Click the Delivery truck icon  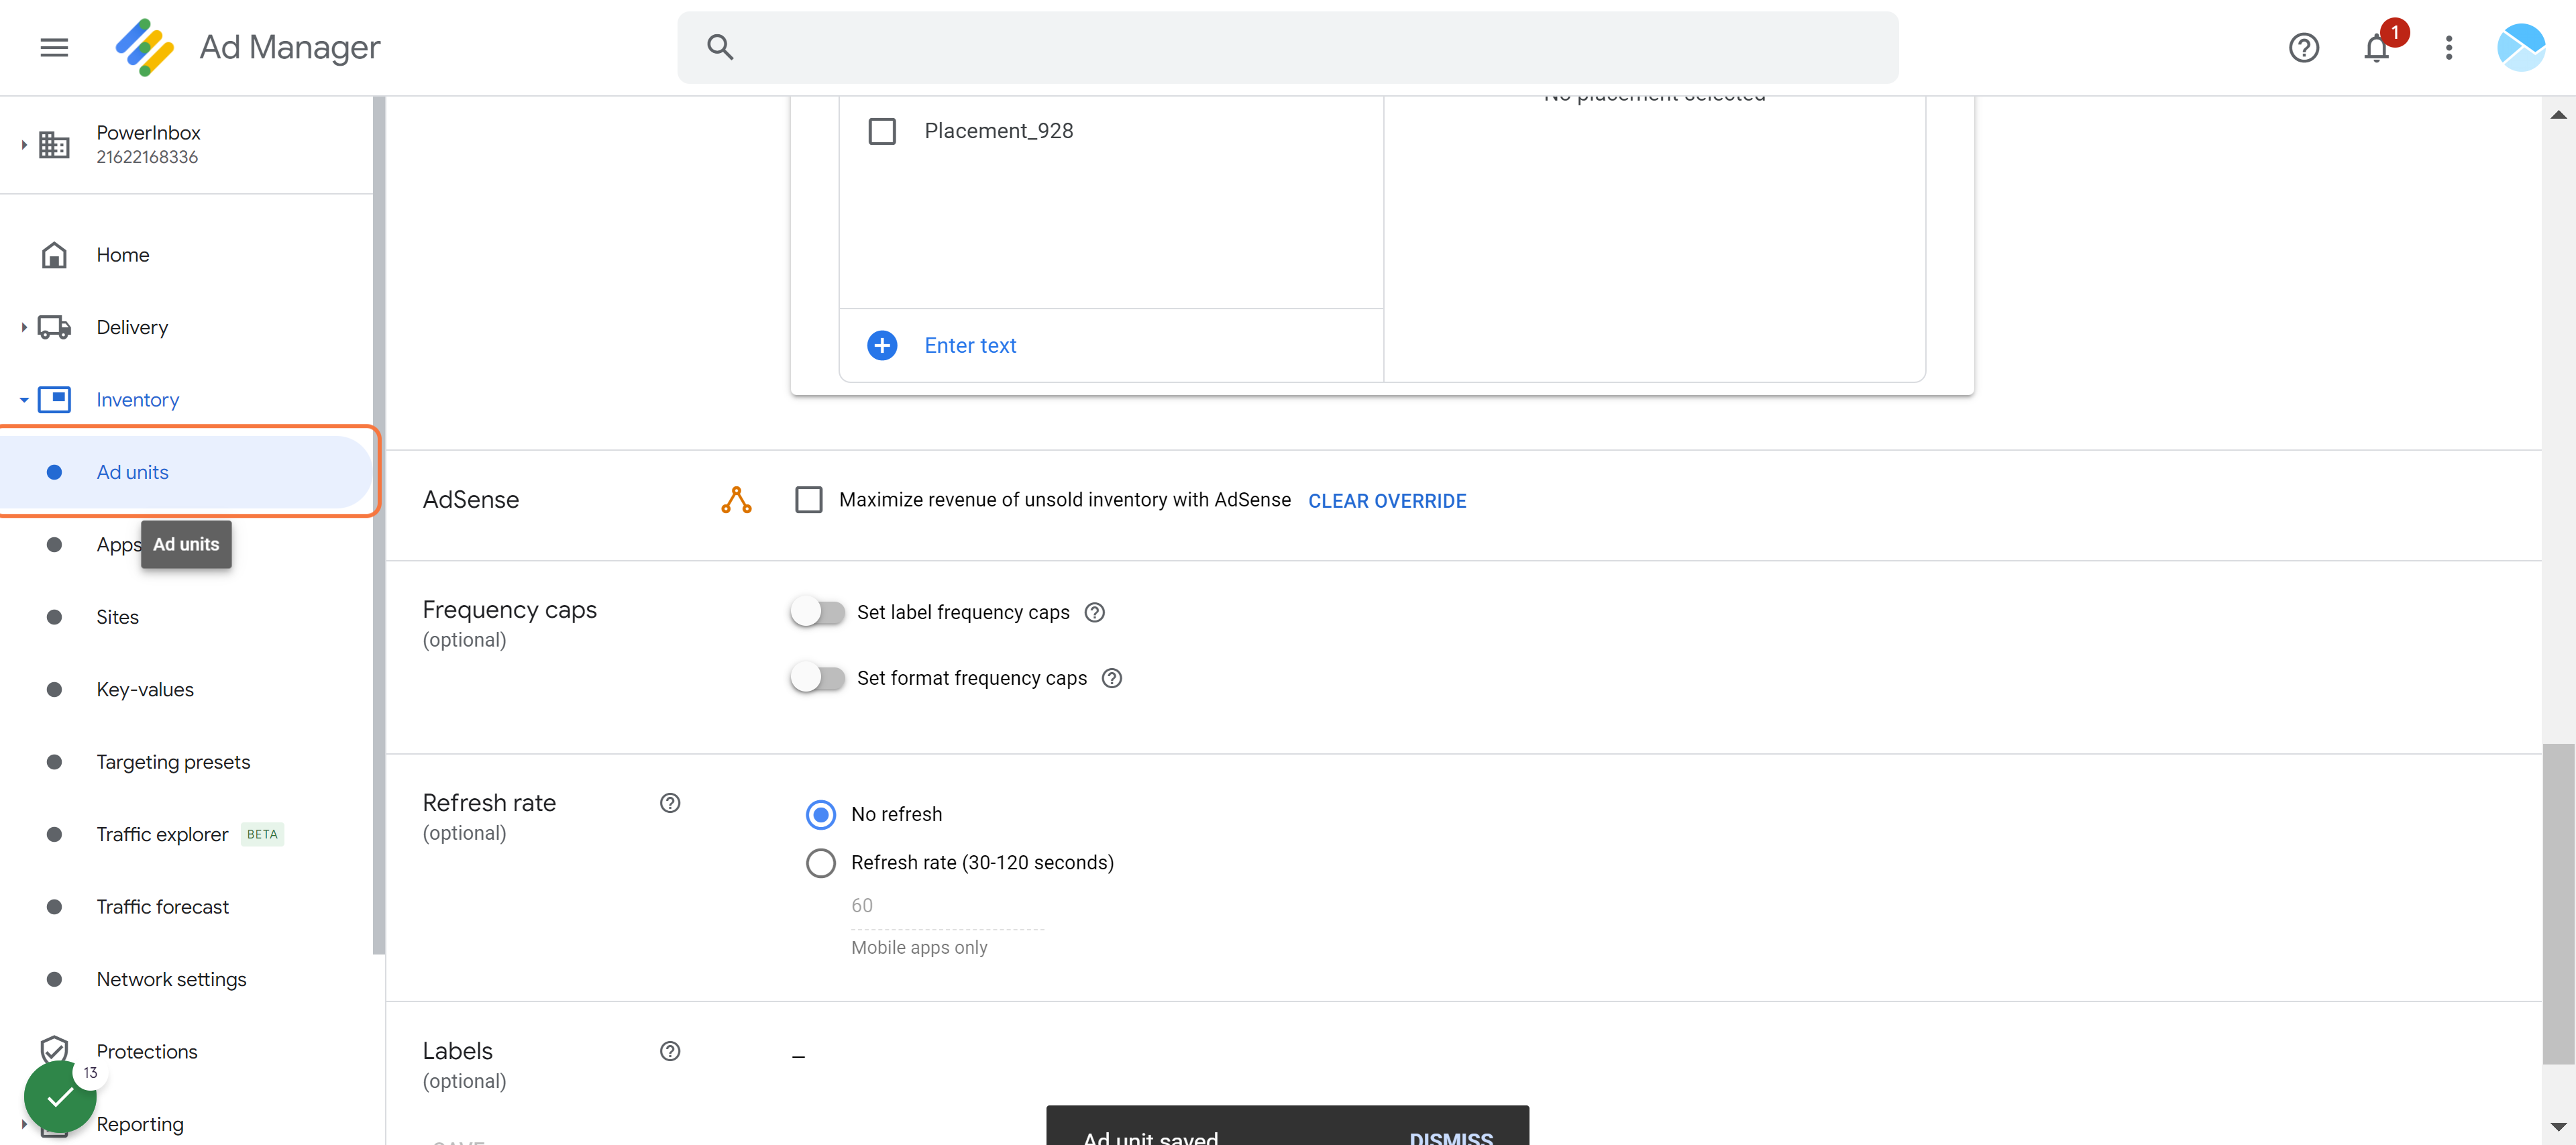[54, 327]
